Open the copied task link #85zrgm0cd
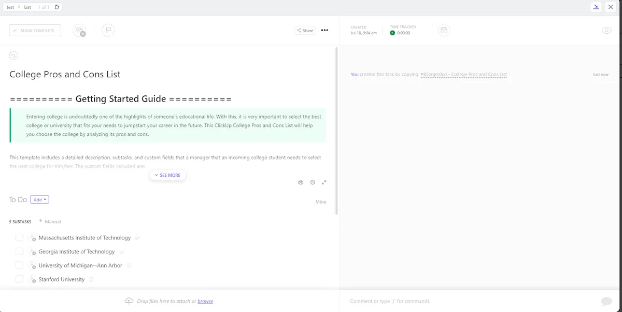The image size is (622, 312). (463, 75)
